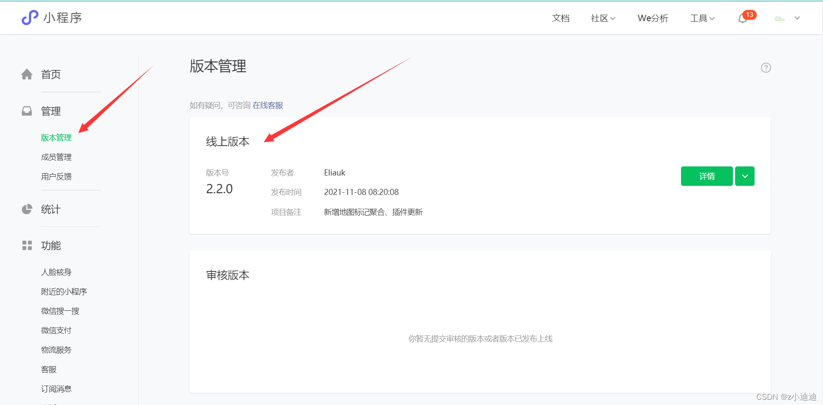Viewport: 823px width, 405px height.
Task: Select 微信支付 under 功能
Action: click(x=56, y=330)
